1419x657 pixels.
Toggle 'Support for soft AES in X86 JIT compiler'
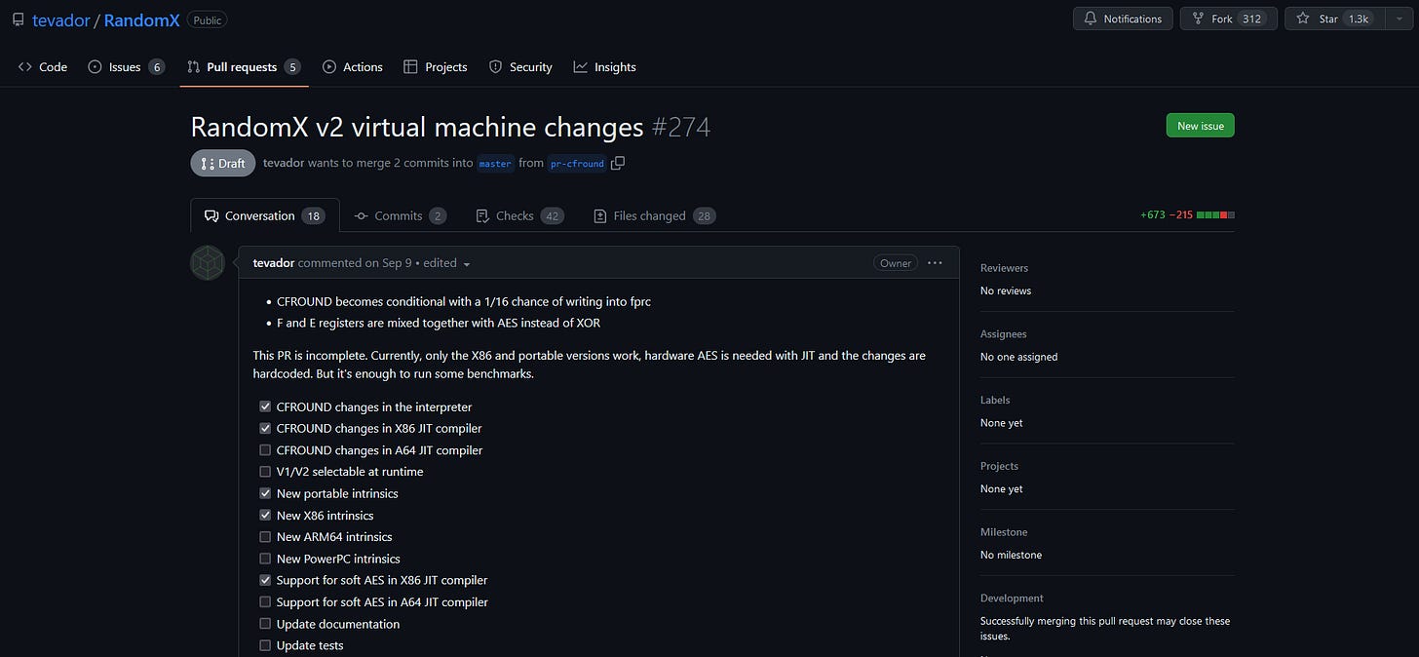tap(265, 580)
